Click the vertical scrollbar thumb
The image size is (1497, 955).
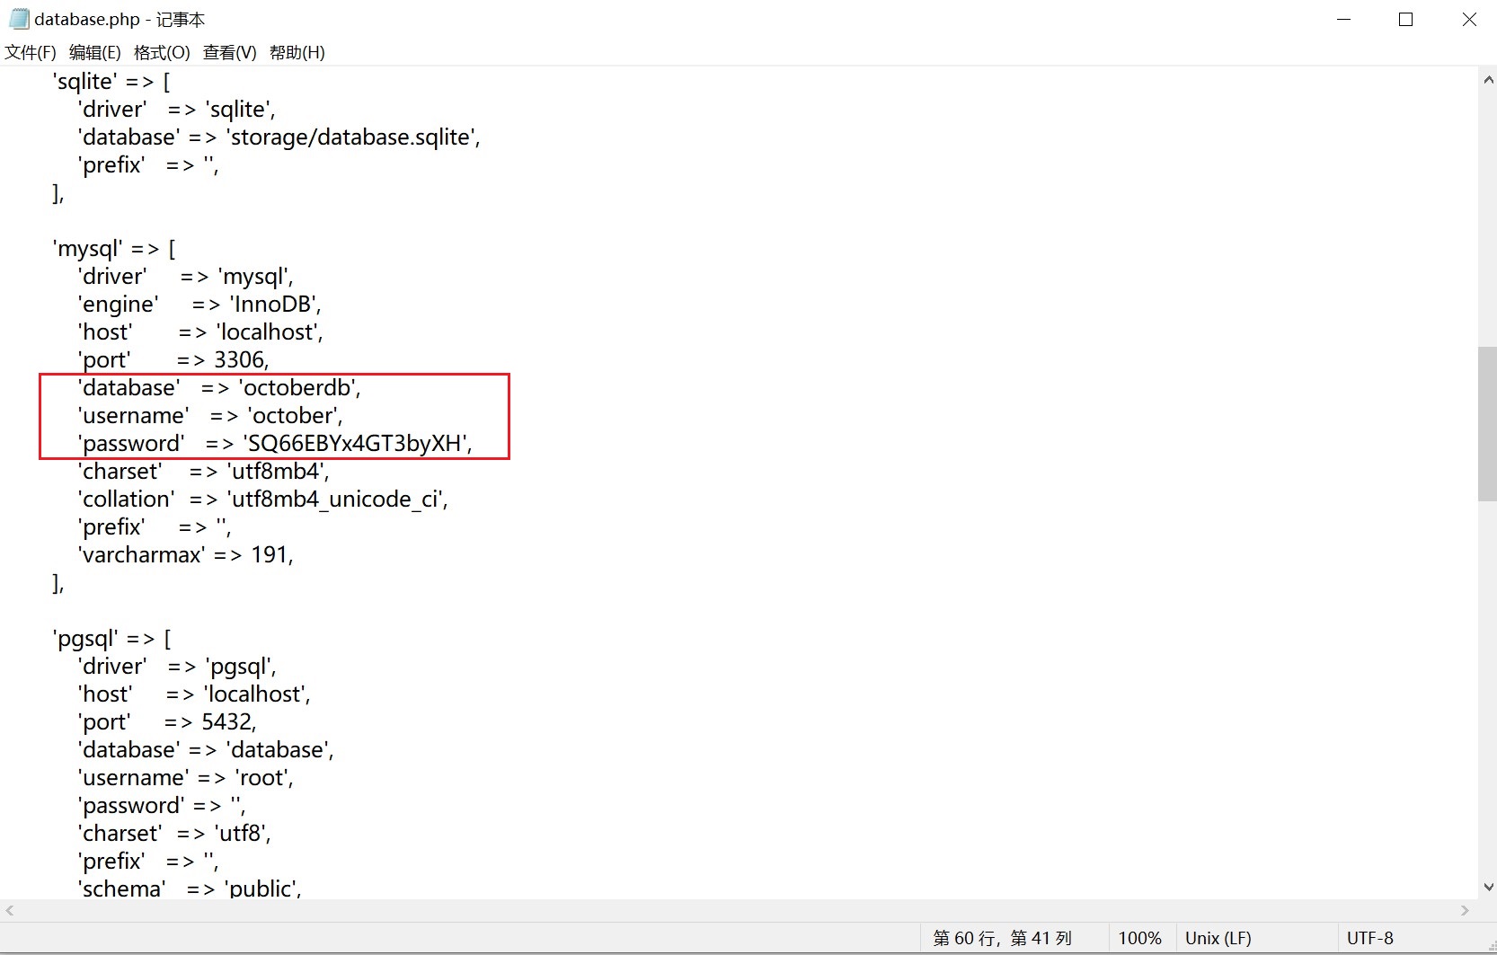[x=1488, y=423]
